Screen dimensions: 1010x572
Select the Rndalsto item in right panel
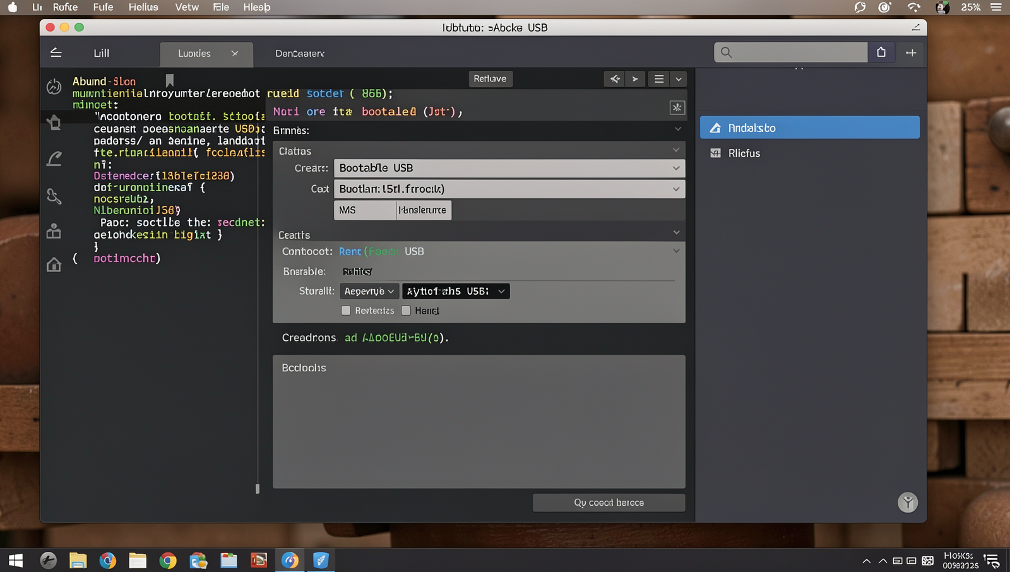[x=810, y=128]
